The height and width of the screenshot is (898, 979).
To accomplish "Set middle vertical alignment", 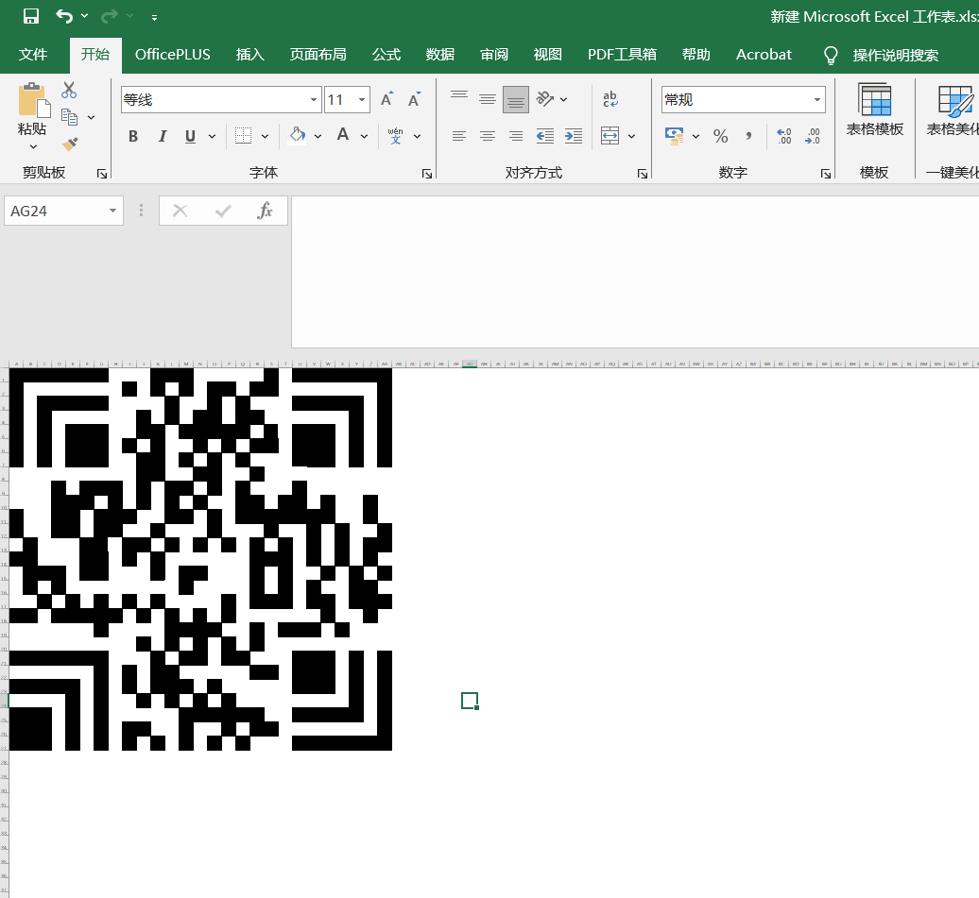I will point(488,98).
